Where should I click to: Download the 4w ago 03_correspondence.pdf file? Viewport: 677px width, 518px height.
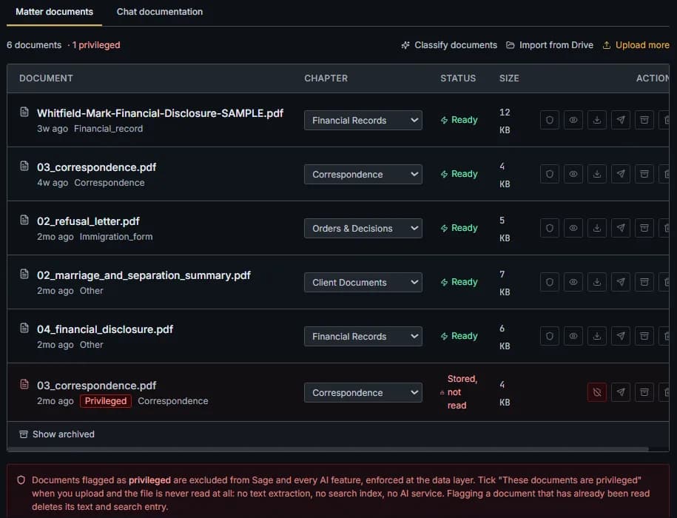pyautogui.click(x=596, y=174)
